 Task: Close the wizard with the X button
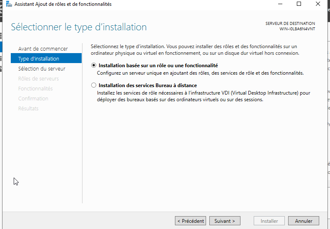click(x=318, y=4)
